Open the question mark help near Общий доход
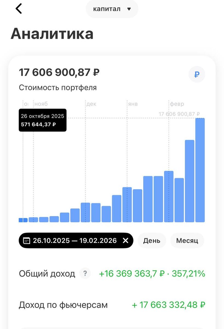 point(85,273)
